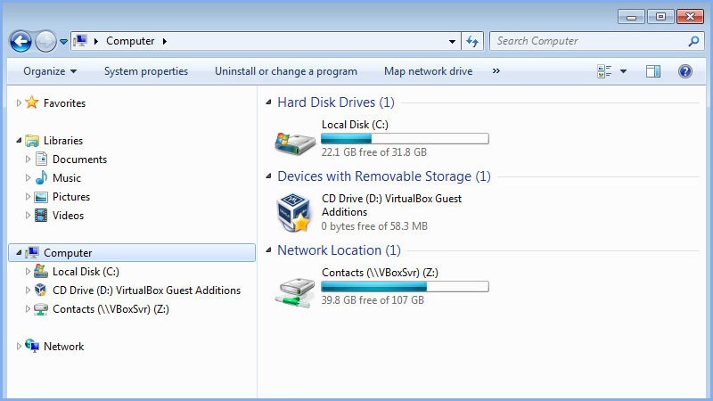Click Local Disk (C:) usage bar
Viewport: 713px width, 401px height.
coord(405,139)
